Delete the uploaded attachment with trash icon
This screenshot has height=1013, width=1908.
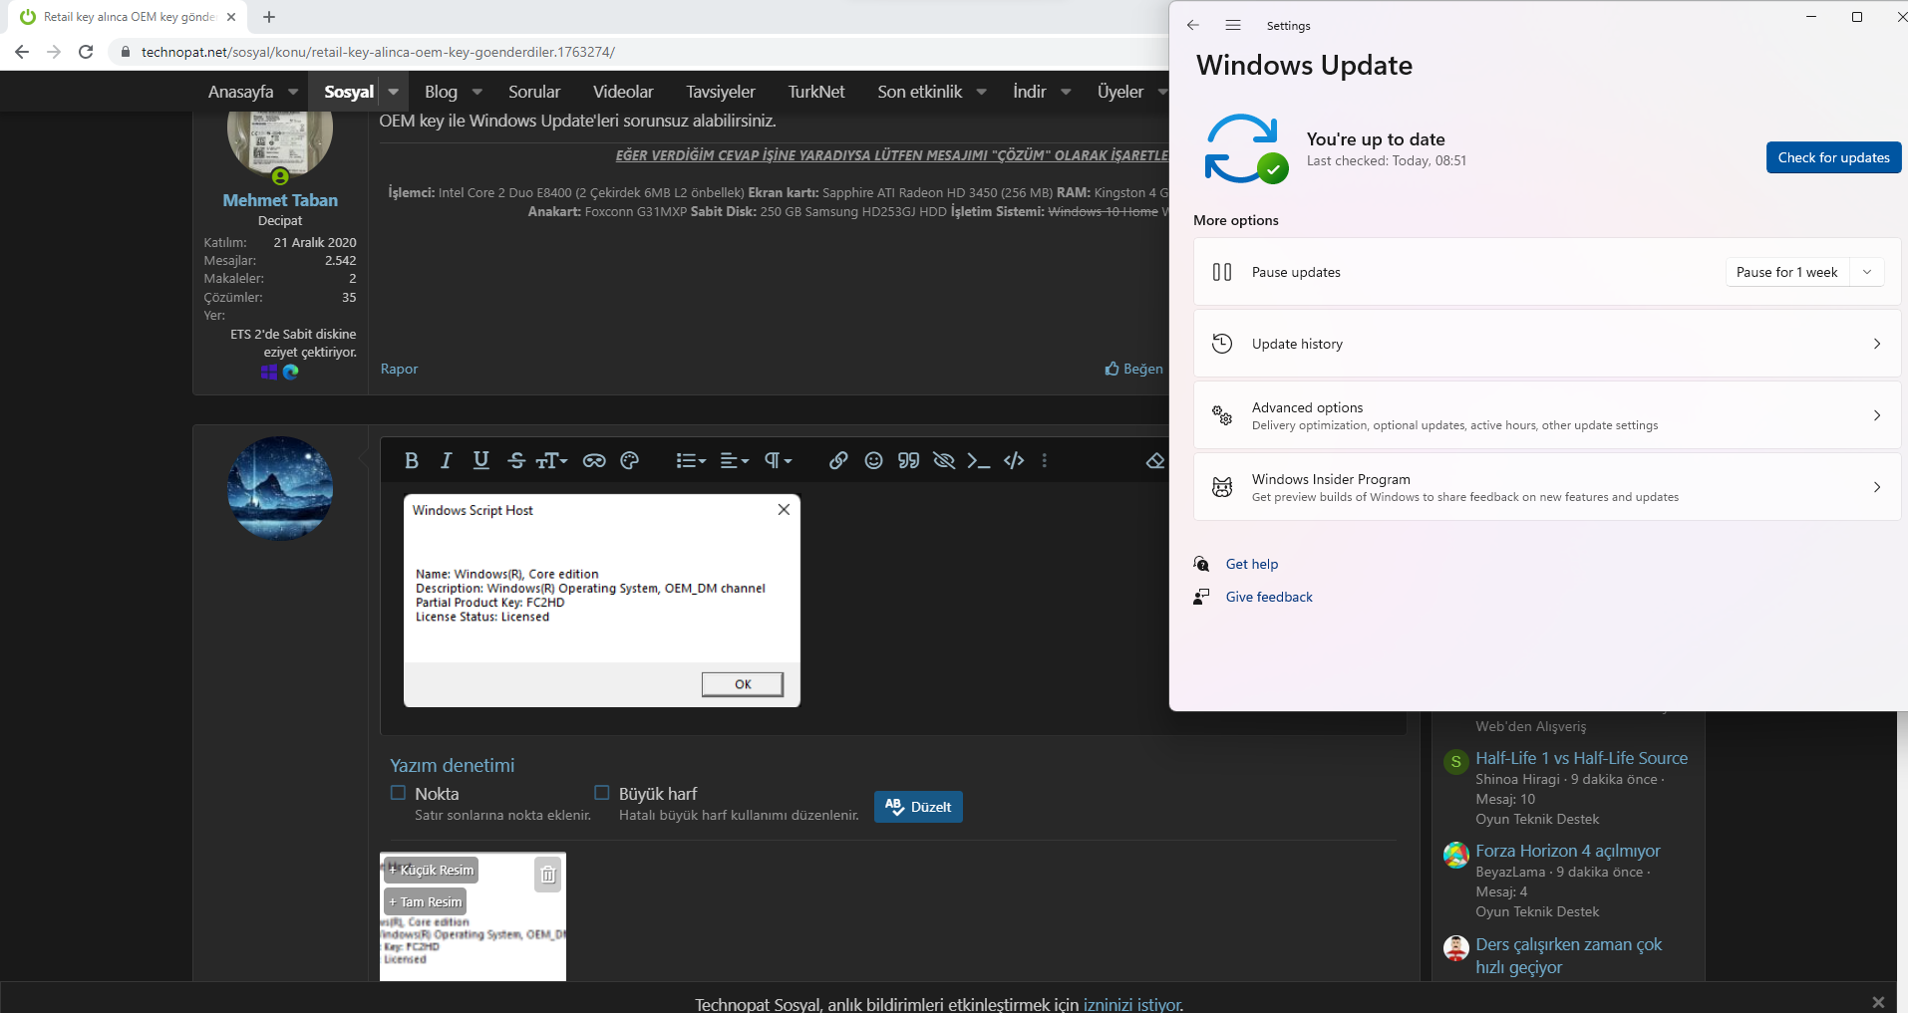548,875
